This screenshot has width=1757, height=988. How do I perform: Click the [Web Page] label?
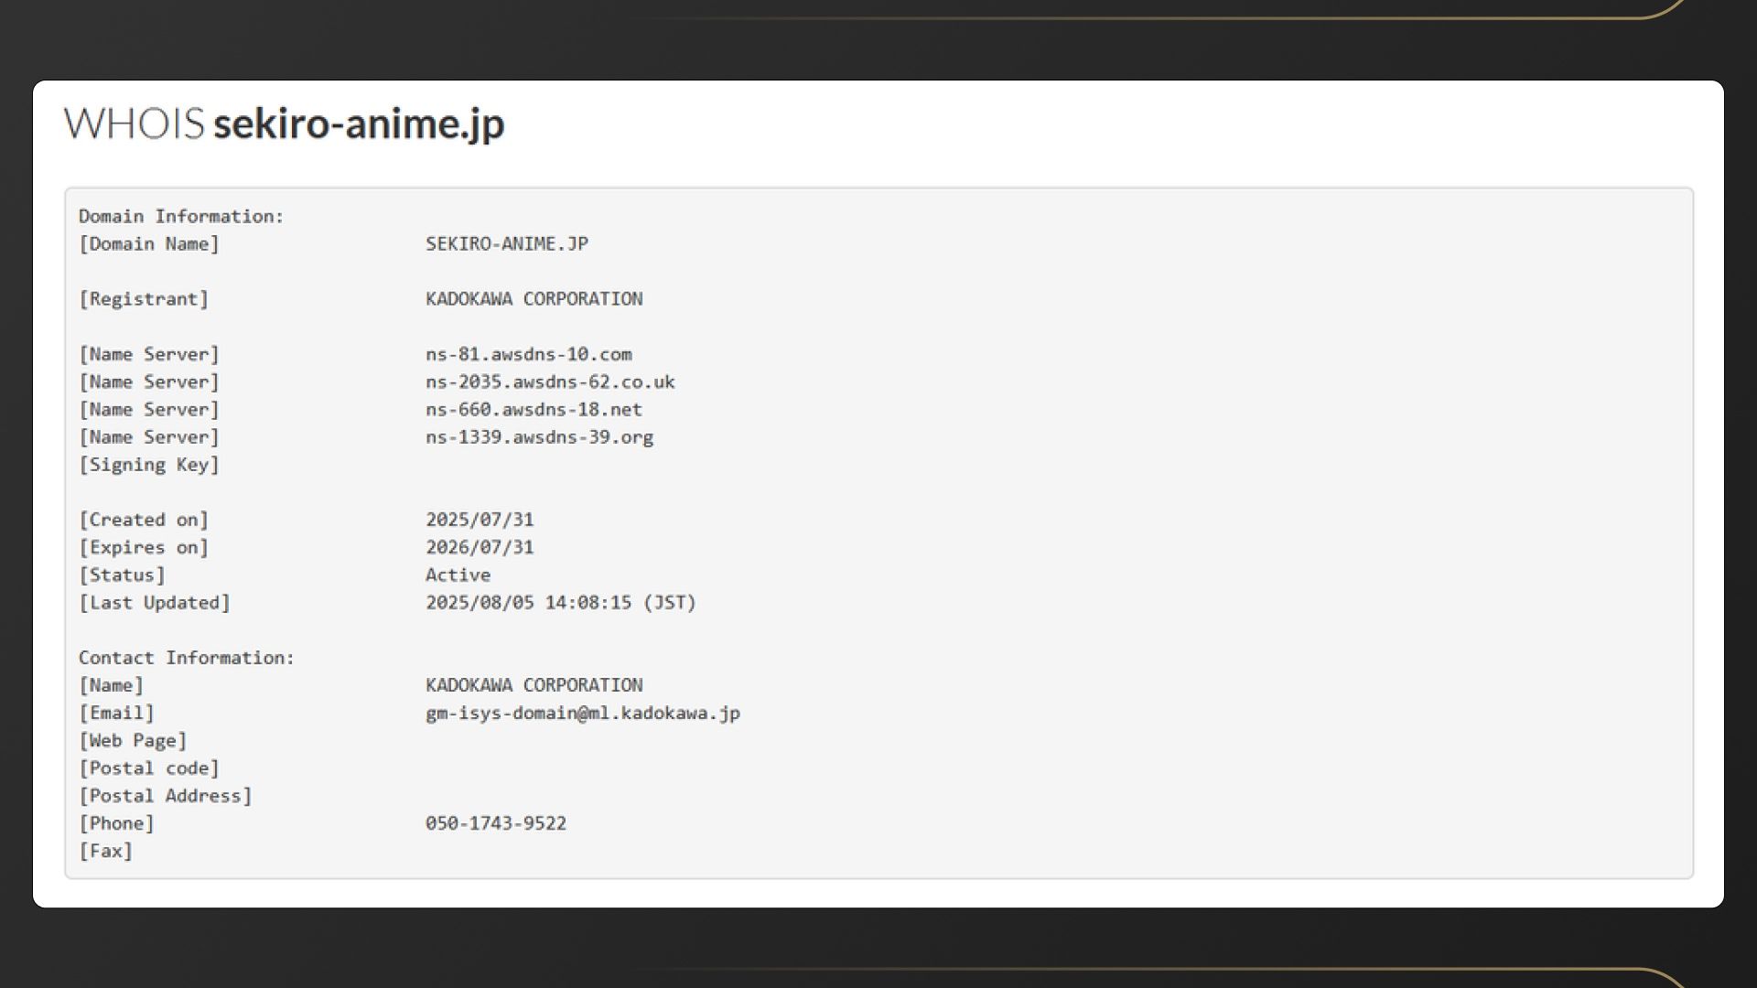133,741
